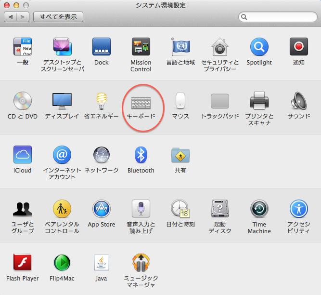The height and width of the screenshot is (295, 321).
Task: Open 日付と時刻 clock icon
Action: coord(180,209)
